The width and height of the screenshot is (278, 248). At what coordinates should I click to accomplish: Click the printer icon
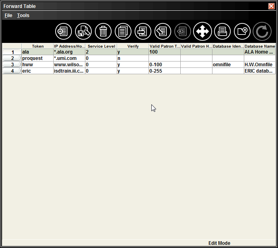point(222,31)
